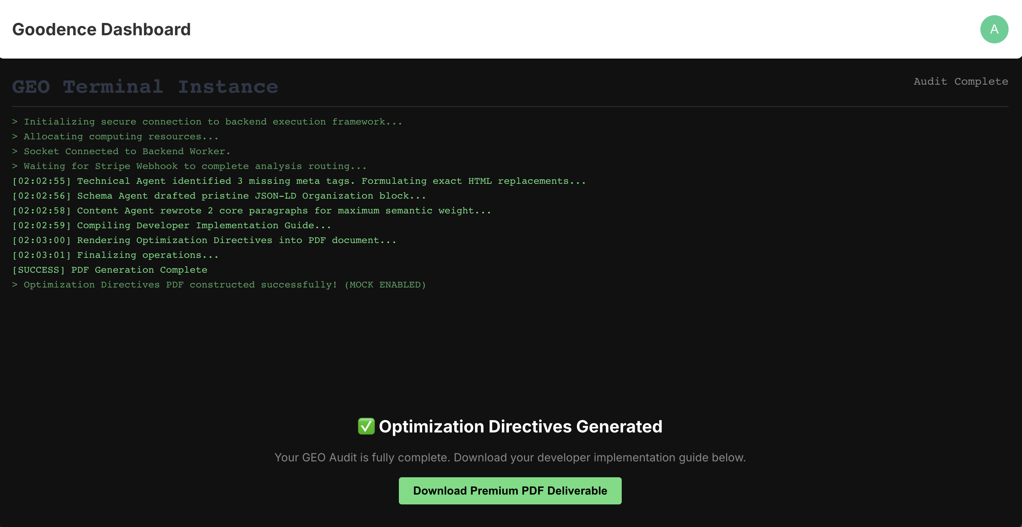Screen dimensions: 1022x527
Task: Click the Finalizing operations log entry
Action: pyautogui.click(x=115, y=255)
